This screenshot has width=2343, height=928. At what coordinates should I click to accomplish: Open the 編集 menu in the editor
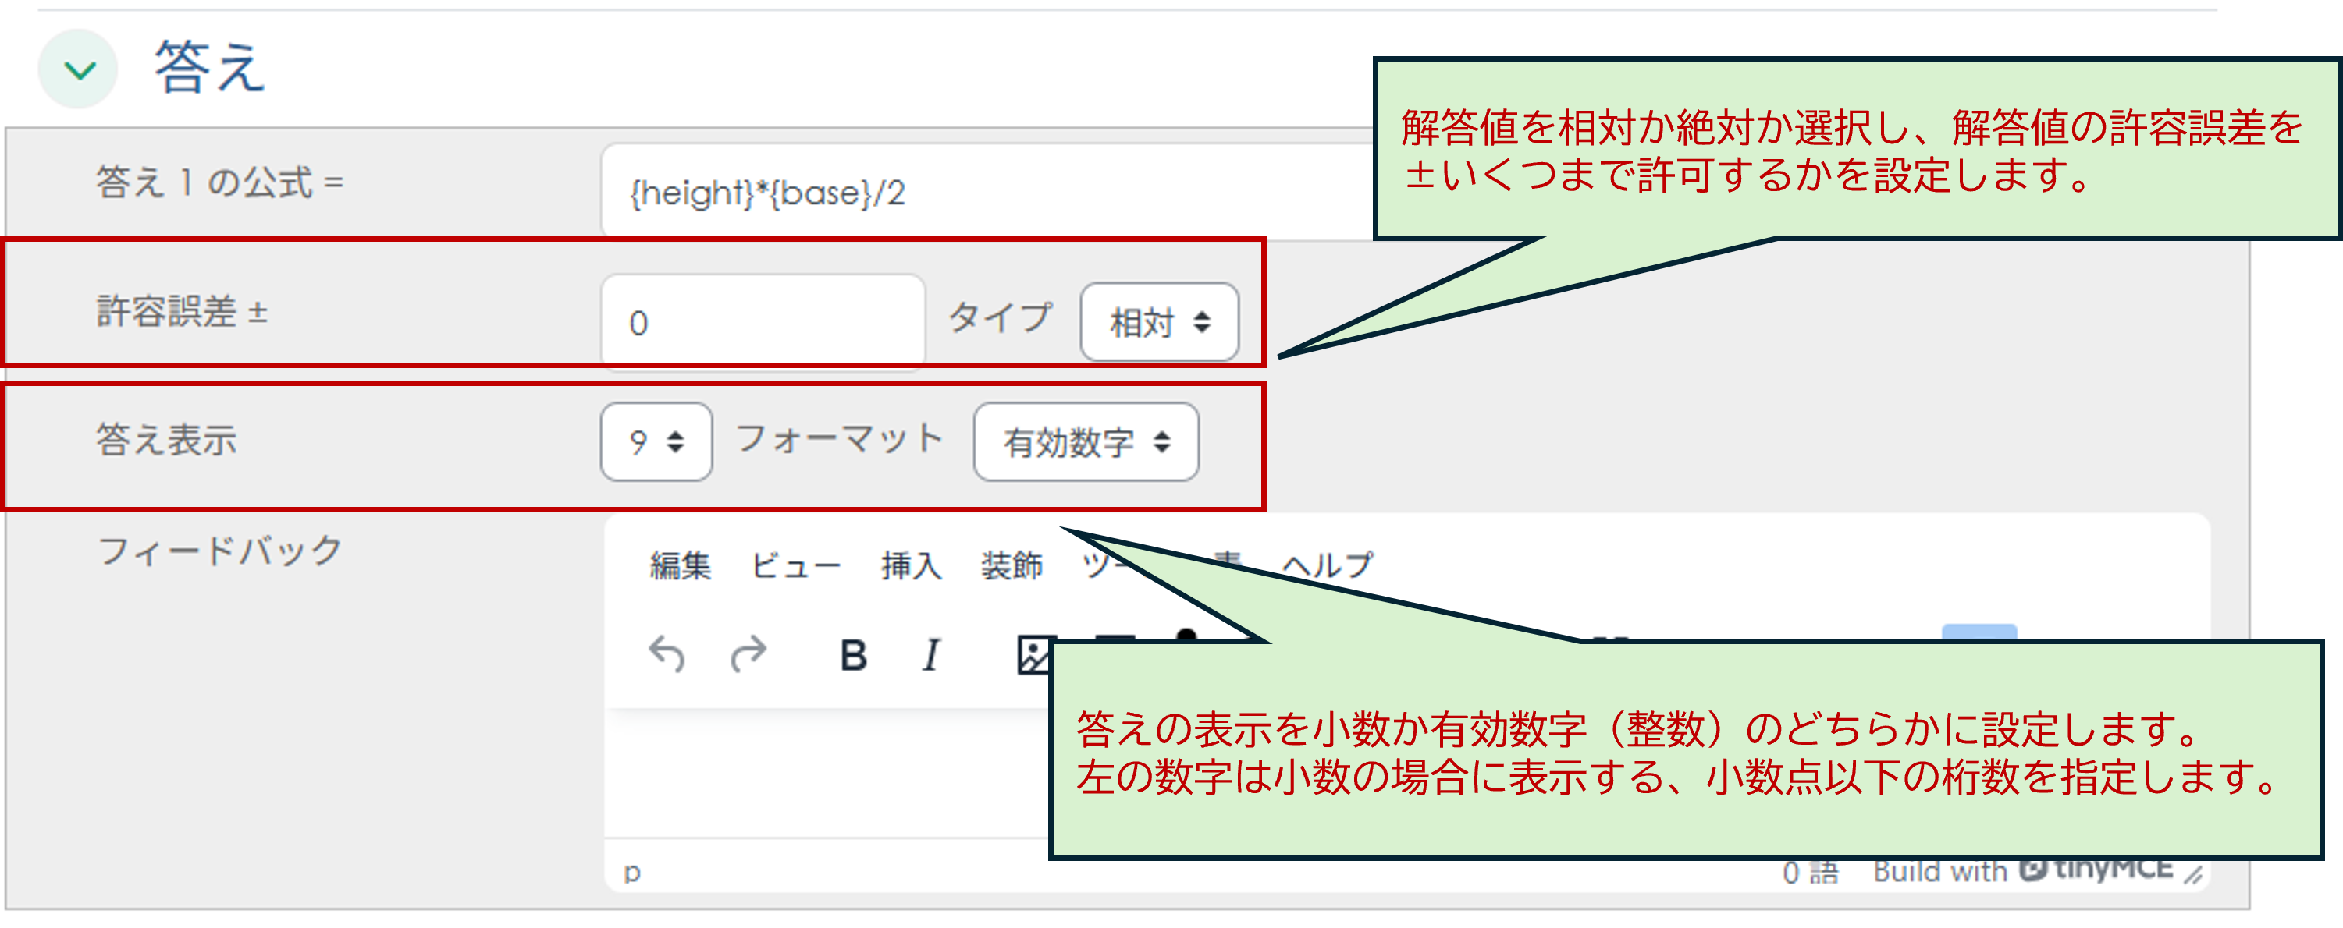(682, 564)
